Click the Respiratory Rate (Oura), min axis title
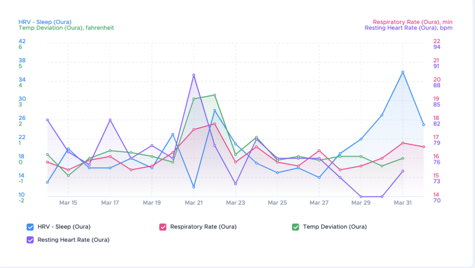Viewport: 475px width, 268px height. click(x=412, y=22)
